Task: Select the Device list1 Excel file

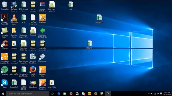Action: coord(14,83)
